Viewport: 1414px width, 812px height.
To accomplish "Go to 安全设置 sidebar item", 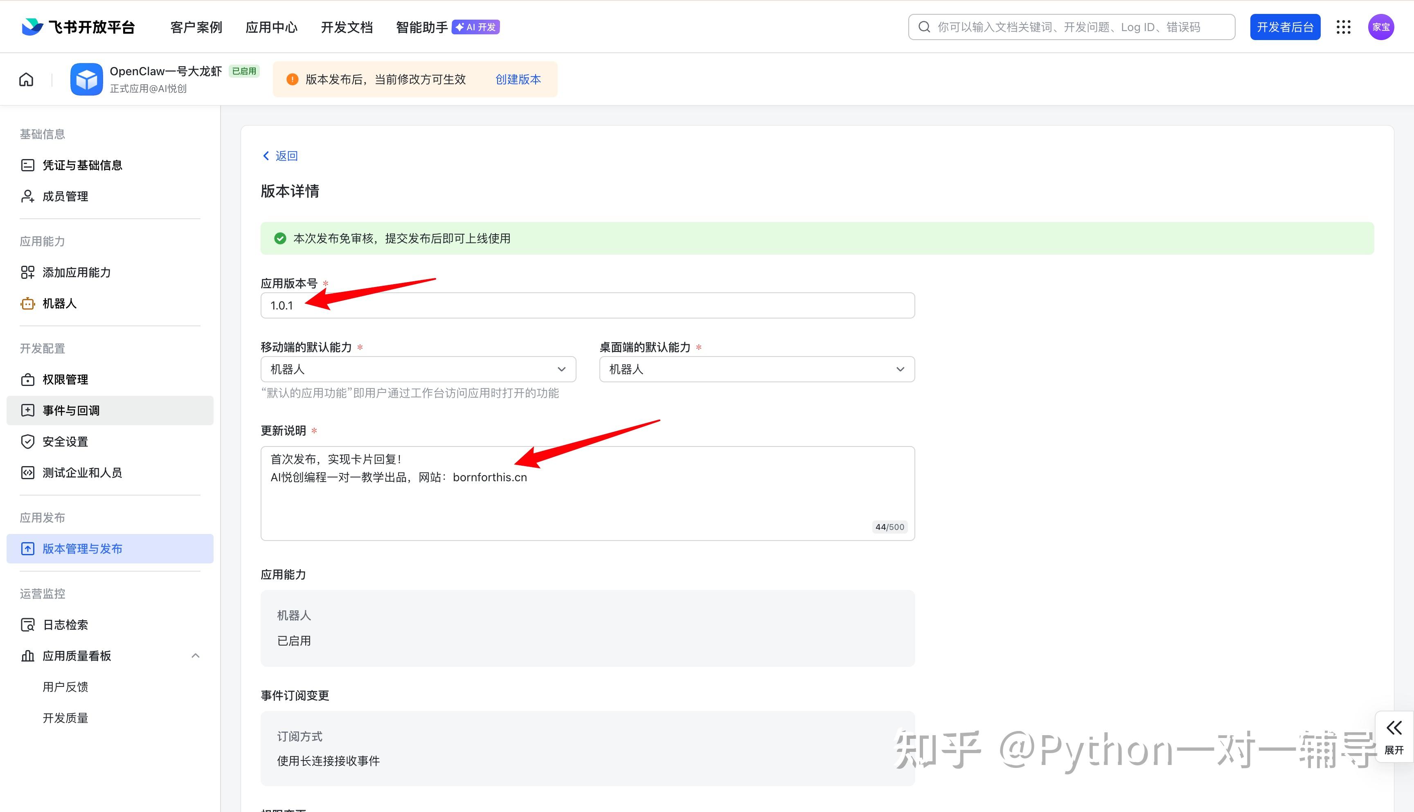I will tap(65, 442).
